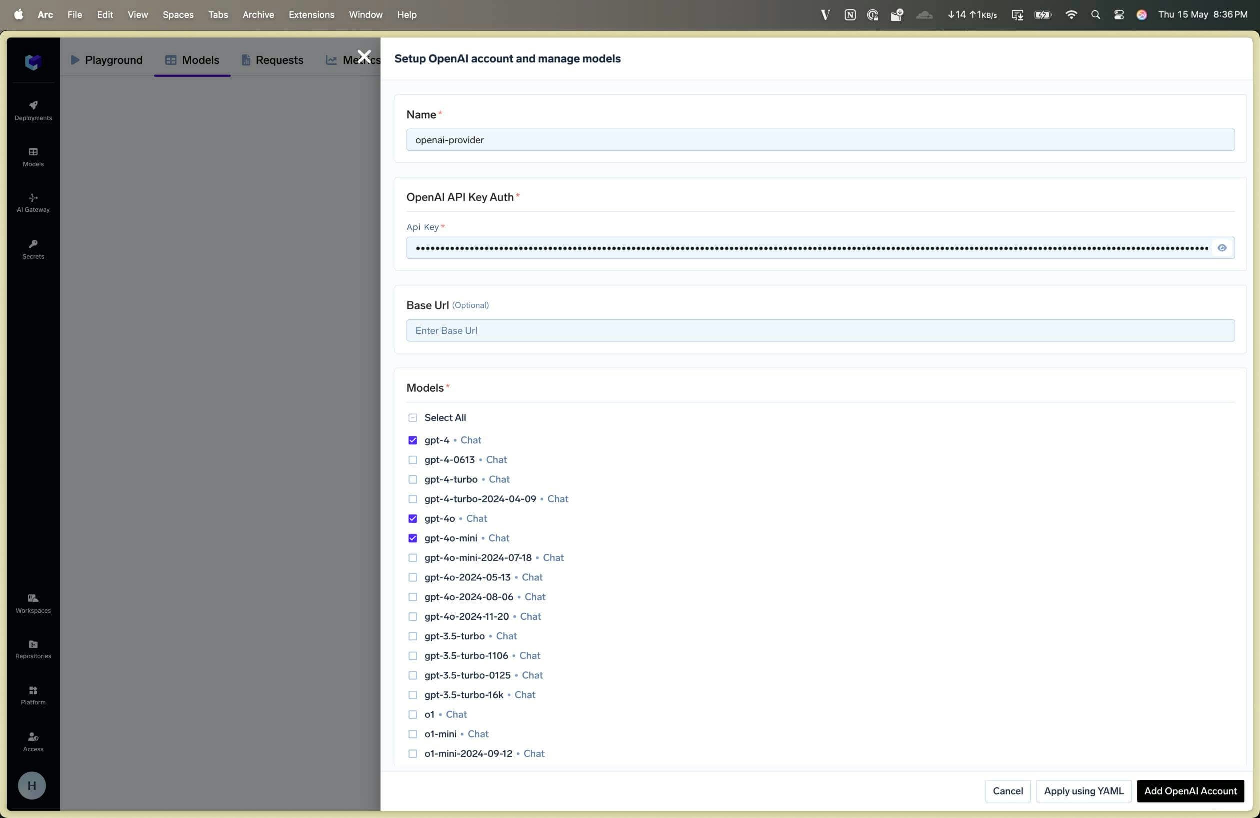
Task: Check gpt-4o-2024-05-13 model
Action: (x=413, y=577)
